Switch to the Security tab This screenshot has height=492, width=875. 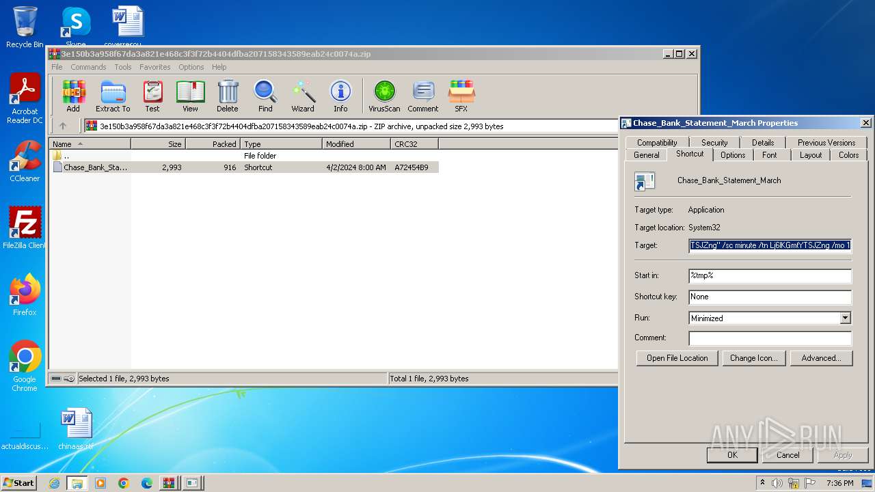point(714,142)
